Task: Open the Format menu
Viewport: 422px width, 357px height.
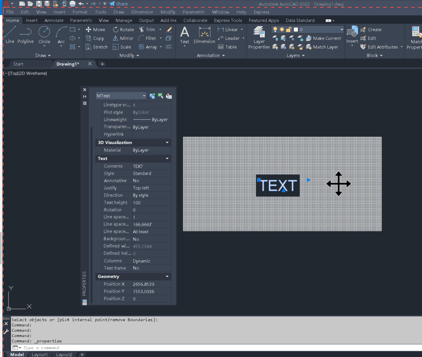Action: 80,12
